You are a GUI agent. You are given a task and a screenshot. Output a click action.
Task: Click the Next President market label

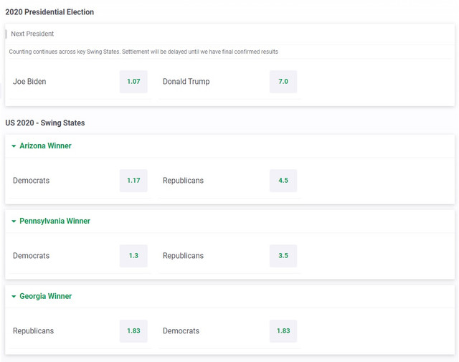click(32, 34)
